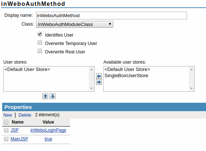
Task: Enable Overwrite Temporary User option
Action: pyautogui.click(x=40, y=43)
